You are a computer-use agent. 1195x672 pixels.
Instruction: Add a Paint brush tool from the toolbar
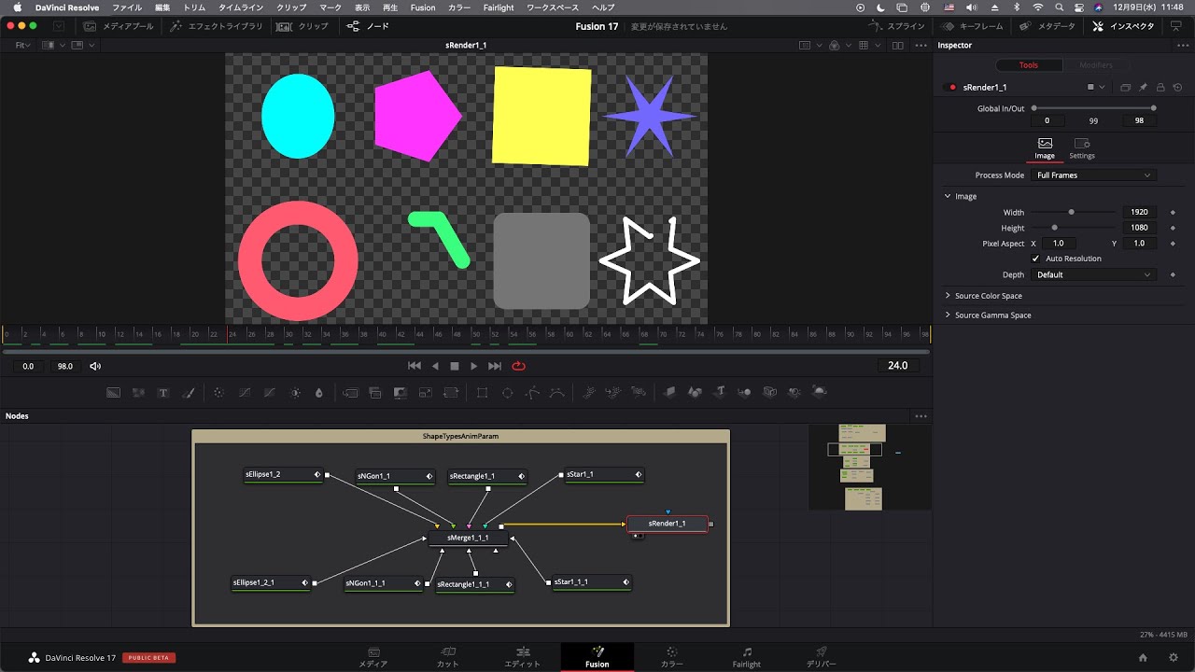[189, 393]
